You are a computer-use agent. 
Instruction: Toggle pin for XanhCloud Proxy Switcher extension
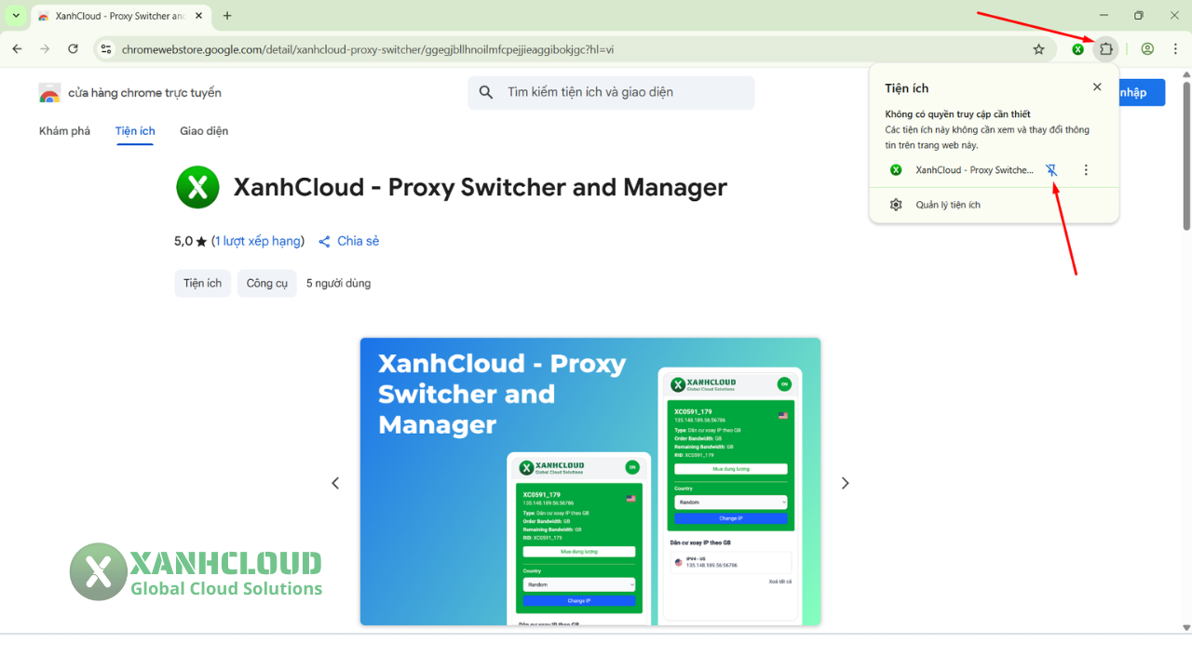click(1051, 170)
